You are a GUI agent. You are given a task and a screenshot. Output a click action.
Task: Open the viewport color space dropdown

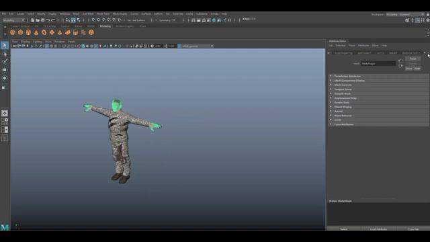click(x=198, y=46)
